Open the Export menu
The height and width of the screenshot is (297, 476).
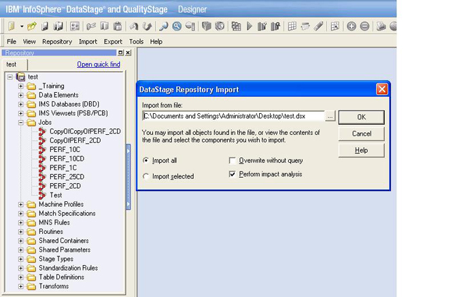[x=113, y=41]
